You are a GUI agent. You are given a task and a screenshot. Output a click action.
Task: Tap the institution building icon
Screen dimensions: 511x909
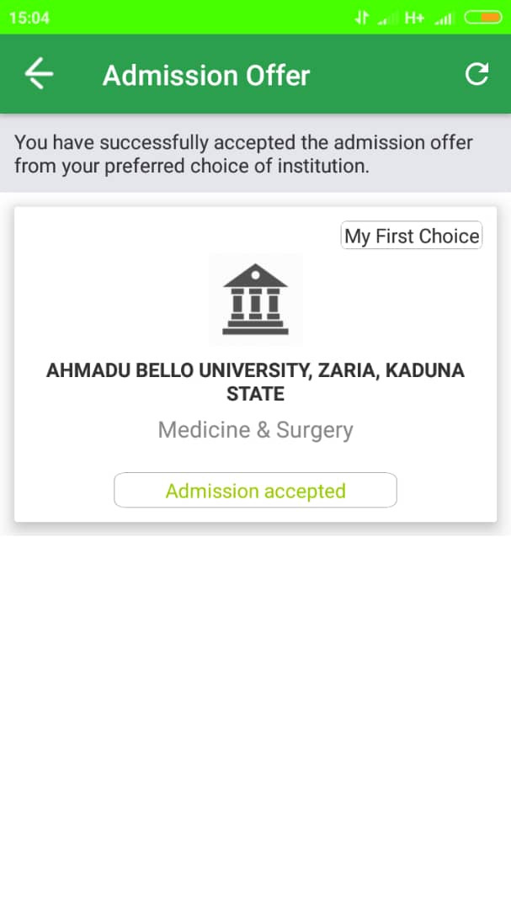pyautogui.click(x=255, y=300)
